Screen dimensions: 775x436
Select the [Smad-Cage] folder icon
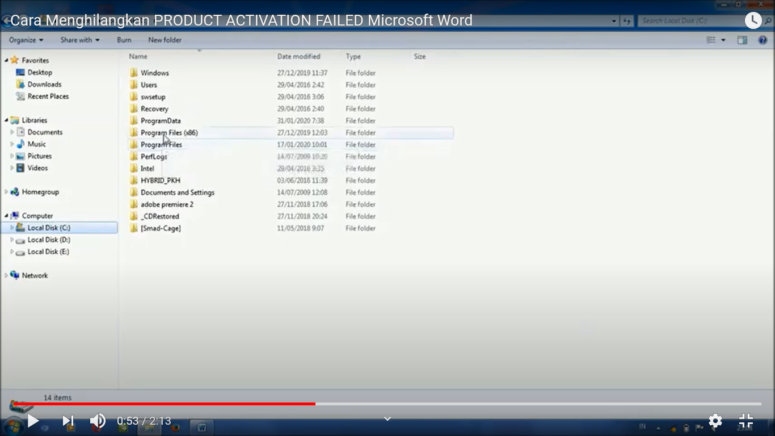point(134,228)
